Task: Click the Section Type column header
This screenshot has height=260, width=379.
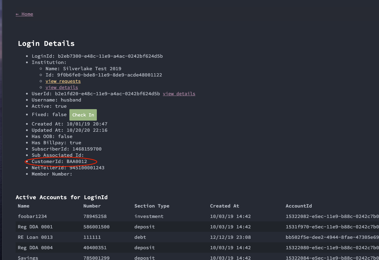Action: (x=152, y=206)
